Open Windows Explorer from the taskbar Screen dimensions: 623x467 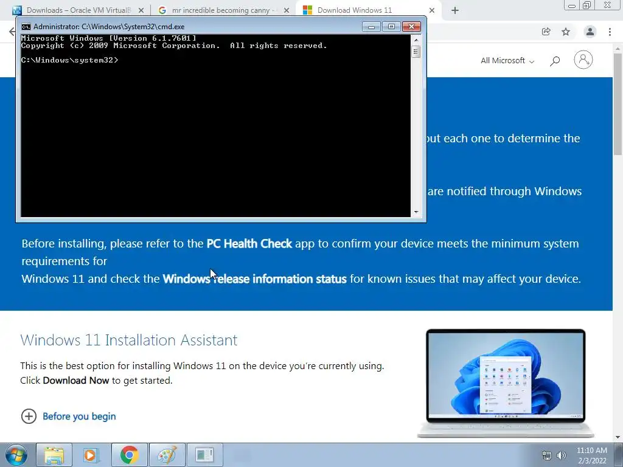pos(54,455)
